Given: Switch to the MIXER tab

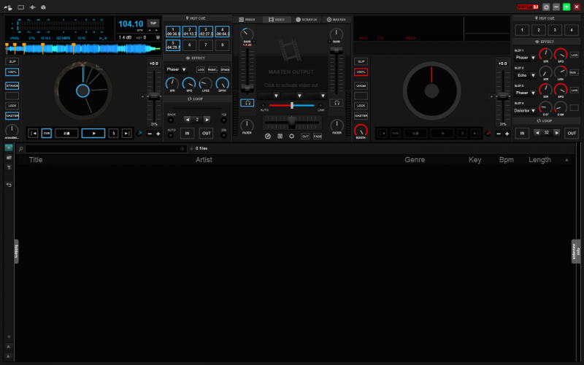Looking at the screenshot, I should [x=247, y=20].
